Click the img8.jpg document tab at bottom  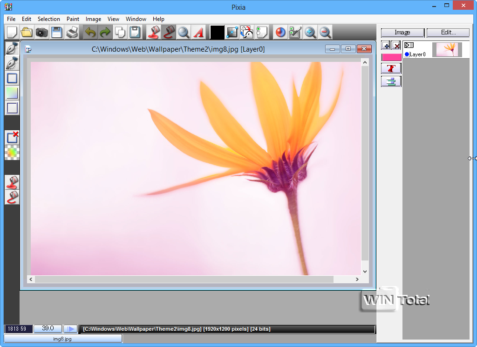pyautogui.click(x=63, y=339)
